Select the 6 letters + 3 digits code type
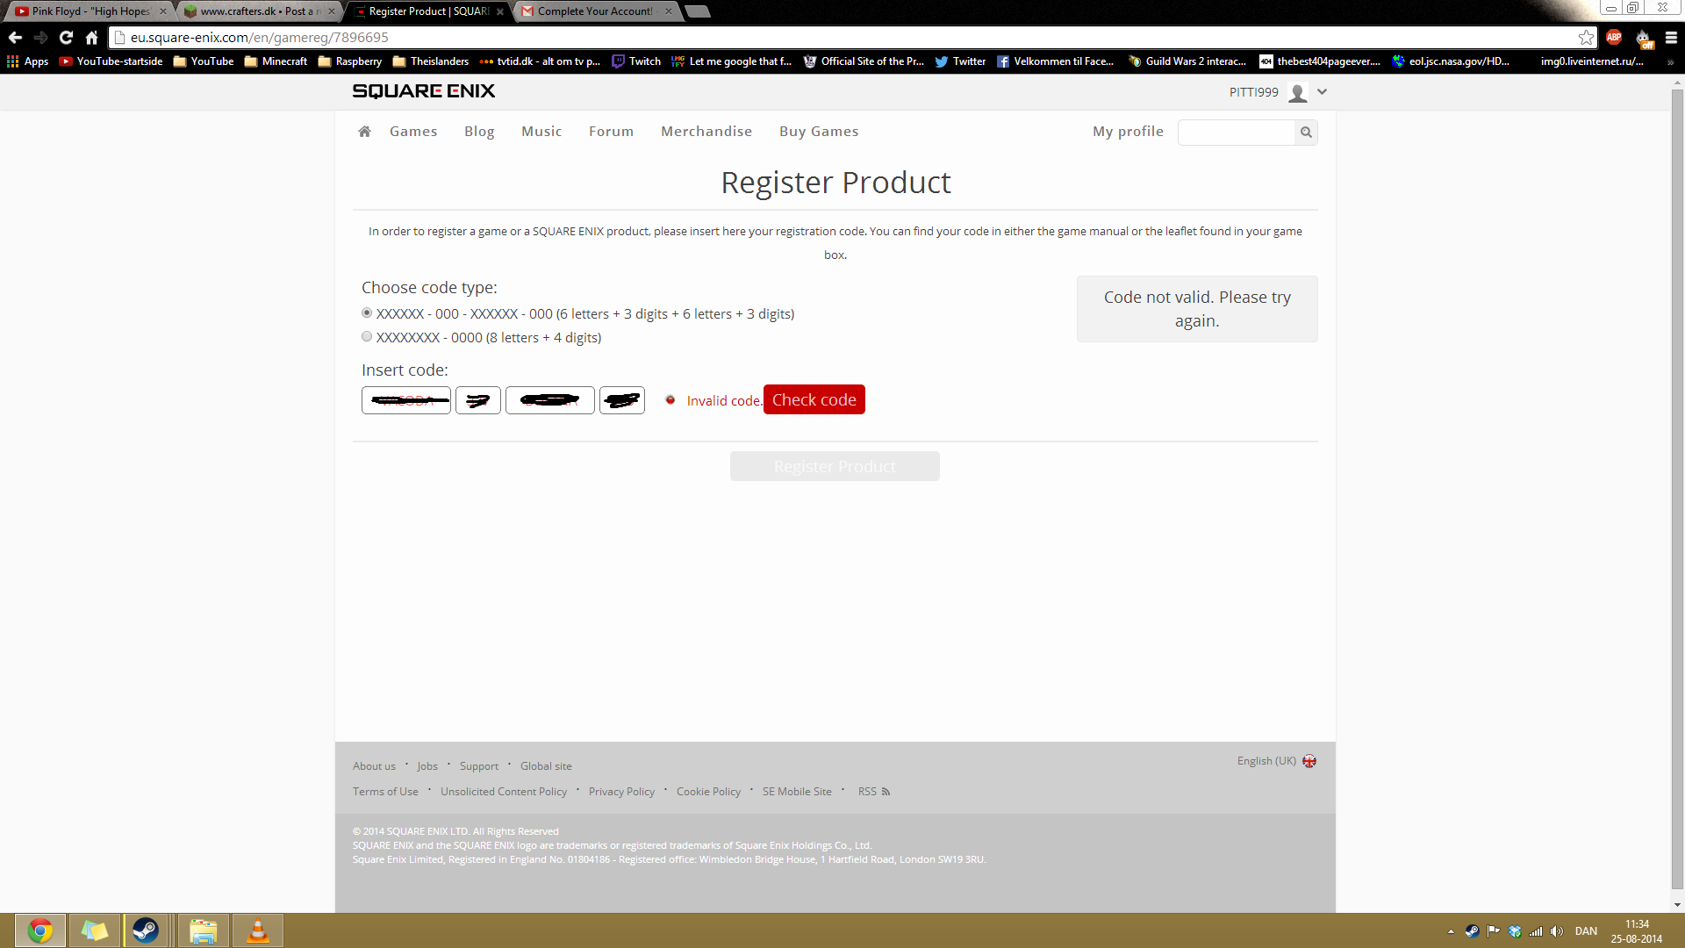Screen dimensions: 1685x948 (367, 313)
